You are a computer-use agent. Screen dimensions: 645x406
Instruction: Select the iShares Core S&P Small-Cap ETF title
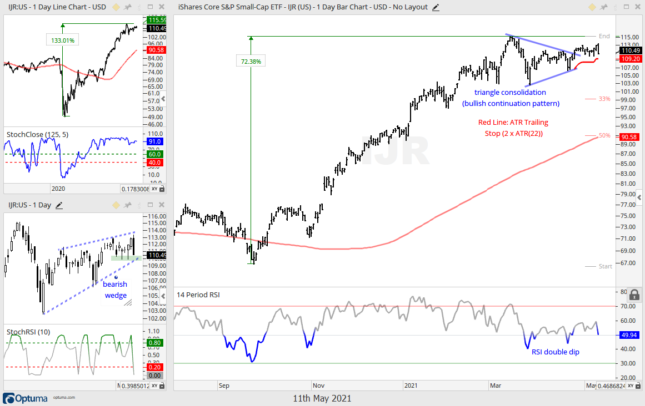[303, 7]
